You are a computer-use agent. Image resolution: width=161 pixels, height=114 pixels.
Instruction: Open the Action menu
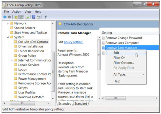point(17,12)
